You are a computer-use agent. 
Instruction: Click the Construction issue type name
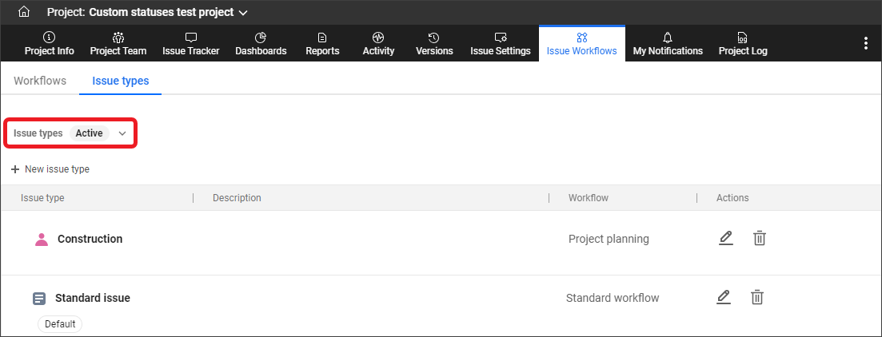[90, 239]
